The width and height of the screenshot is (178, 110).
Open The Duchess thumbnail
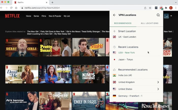55,101
